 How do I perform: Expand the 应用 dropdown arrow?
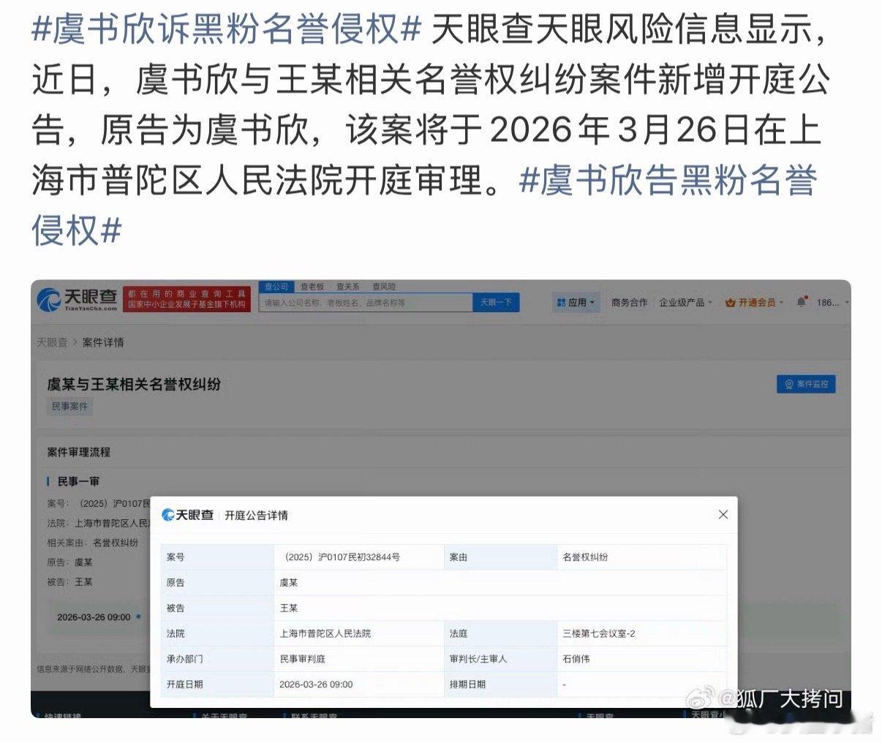tap(591, 302)
